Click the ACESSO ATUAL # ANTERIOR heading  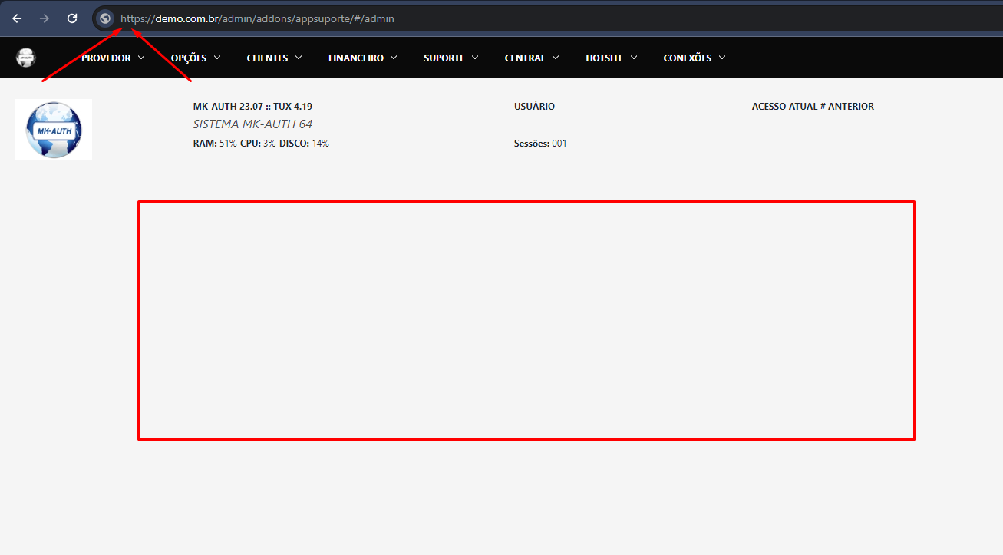click(x=813, y=107)
